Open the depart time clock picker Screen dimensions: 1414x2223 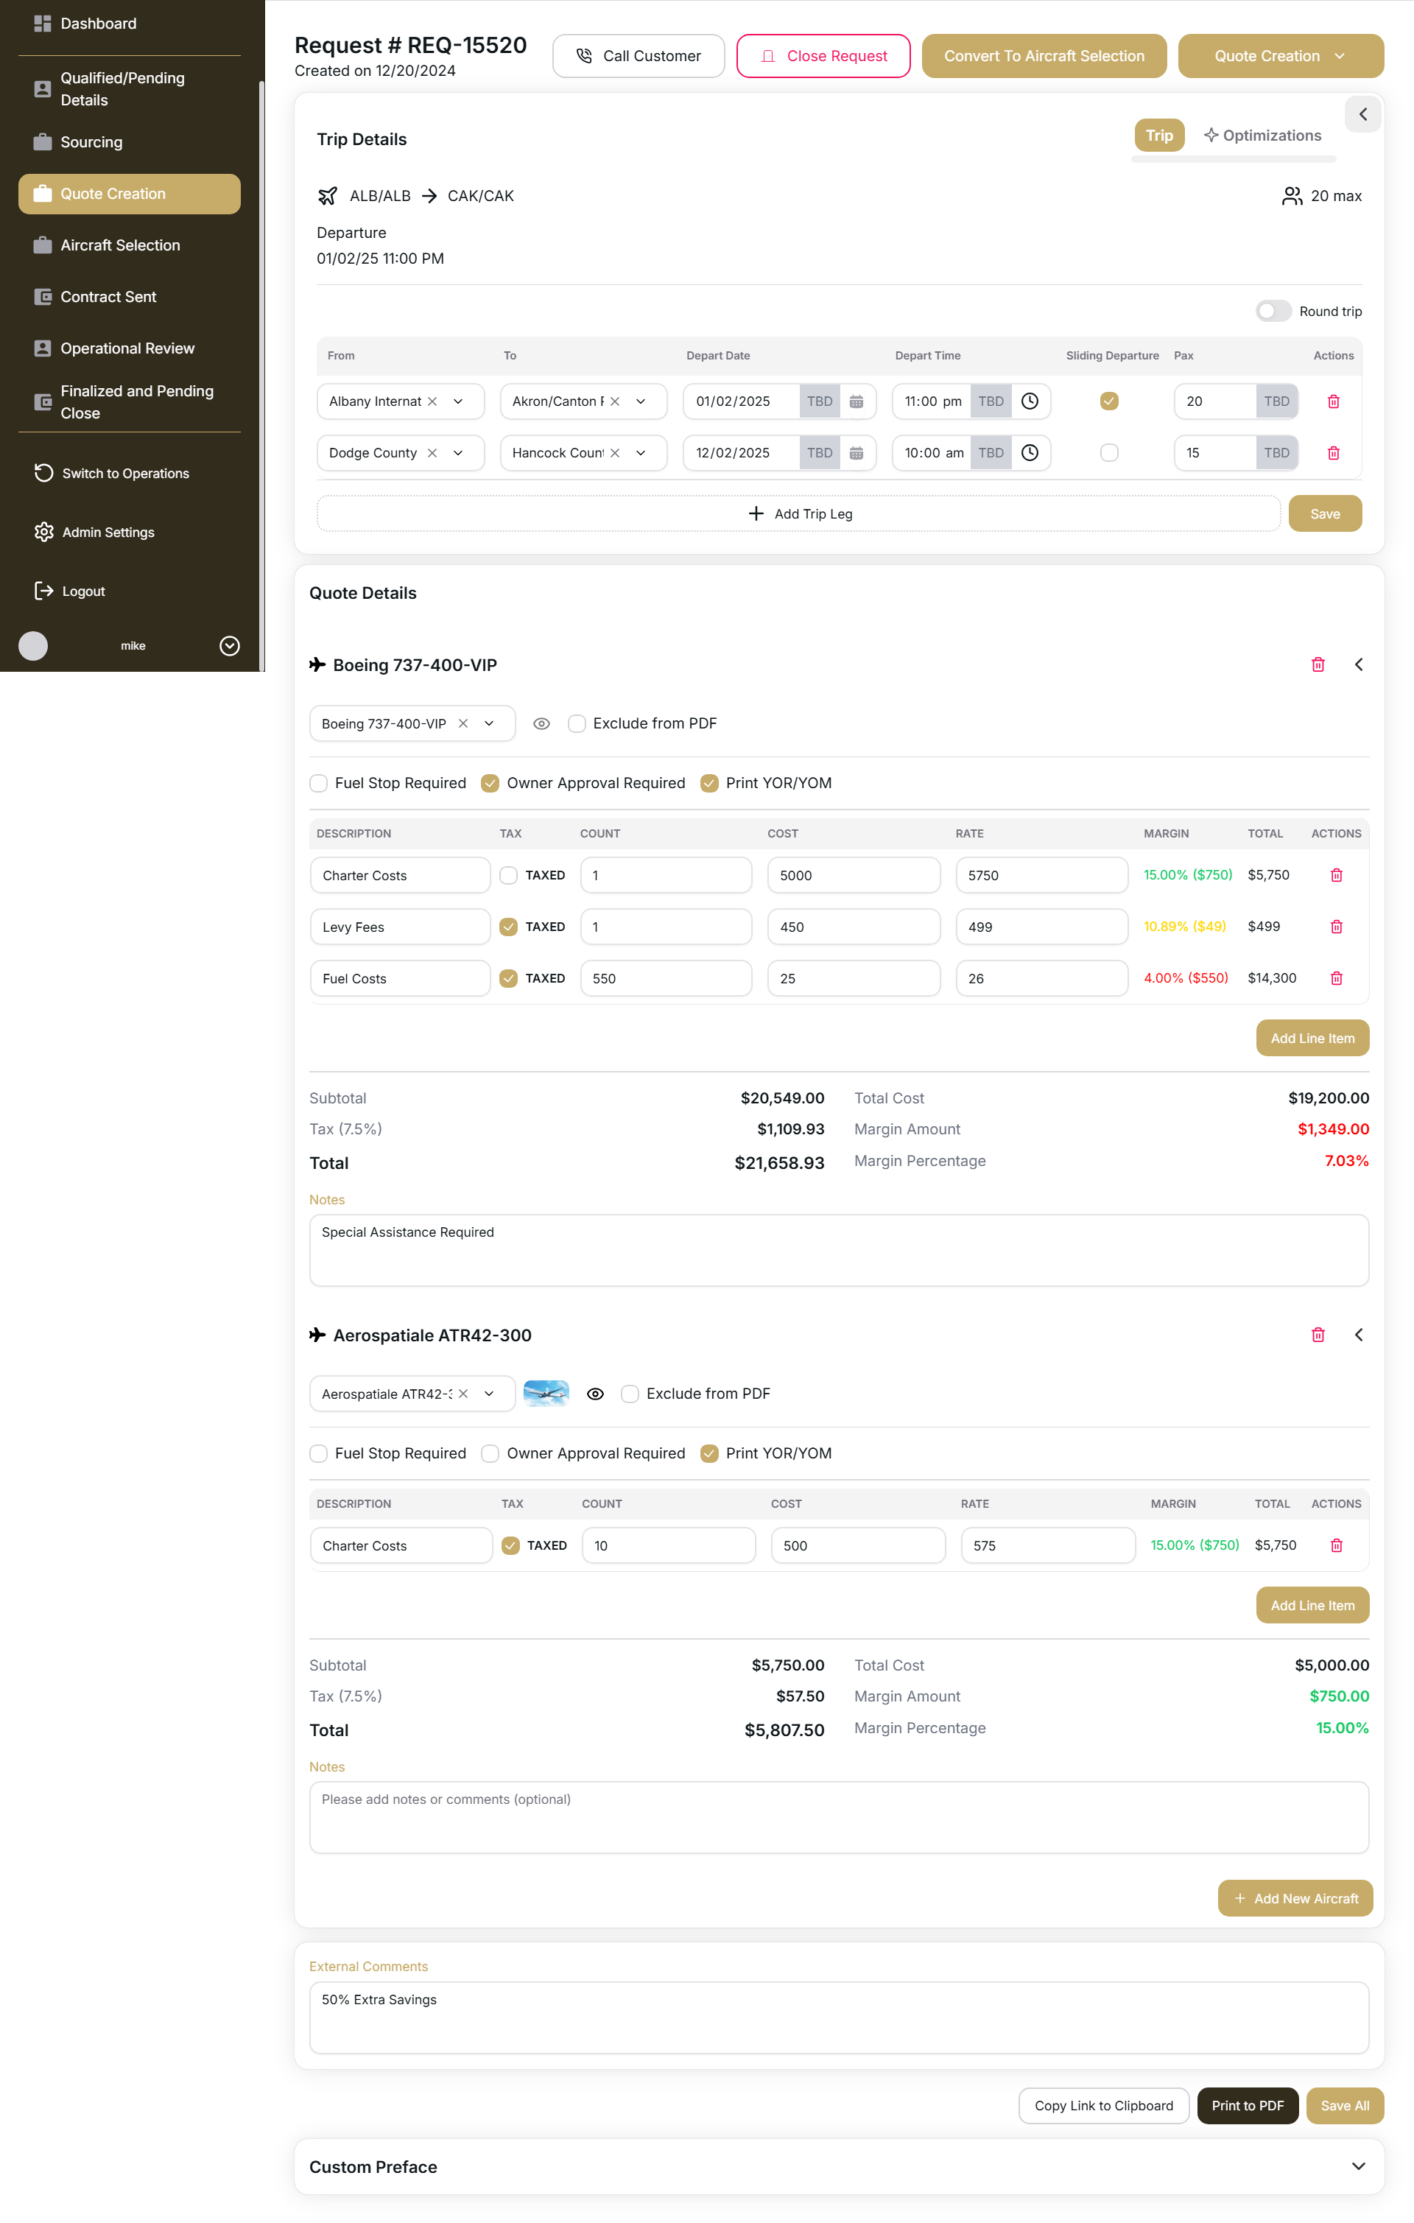(1031, 401)
